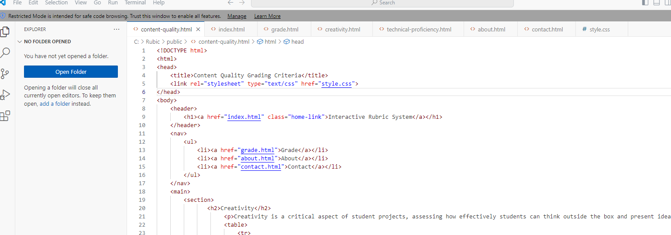Click the Search command center box
This screenshot has height=235, width=671.
[x=382, y=3]
